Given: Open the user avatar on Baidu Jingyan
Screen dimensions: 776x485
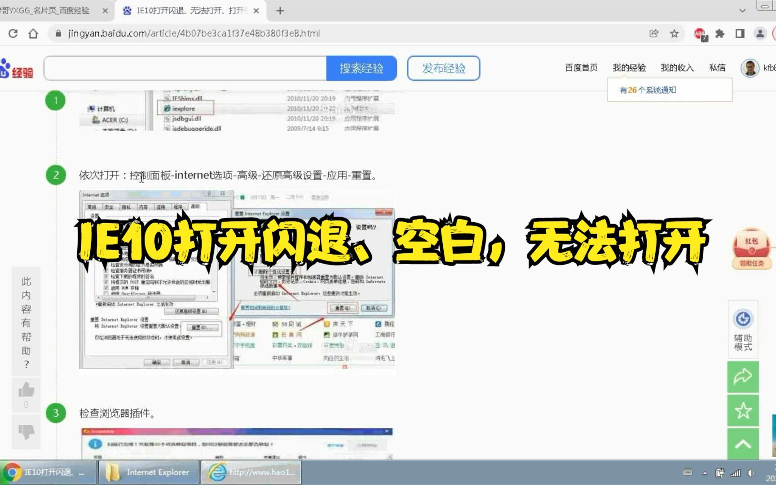Looking at the screenshot, I should (750, 68).
